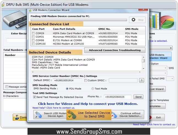Click the recipient number input in main window
This screenshot has width=178, height=135.
[x=17, y=40]
